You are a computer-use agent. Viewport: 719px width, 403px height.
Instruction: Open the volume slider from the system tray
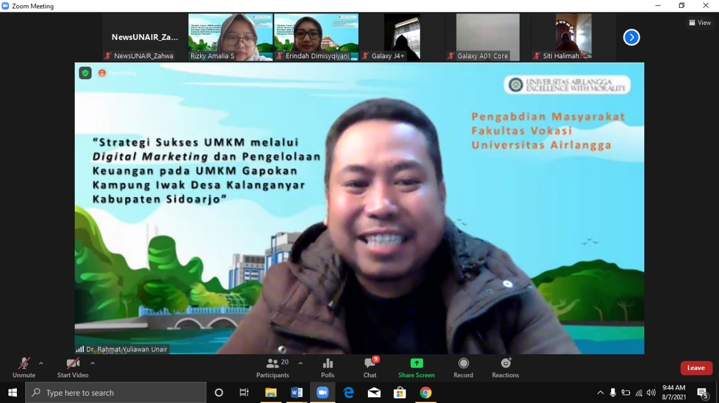tap(651, 392)
